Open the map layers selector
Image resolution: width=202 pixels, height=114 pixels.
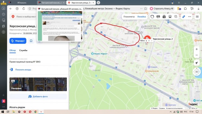(x=176, y=17)
